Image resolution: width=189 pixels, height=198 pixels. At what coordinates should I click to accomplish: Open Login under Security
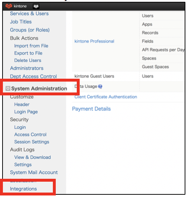click(x=20, y=127)
